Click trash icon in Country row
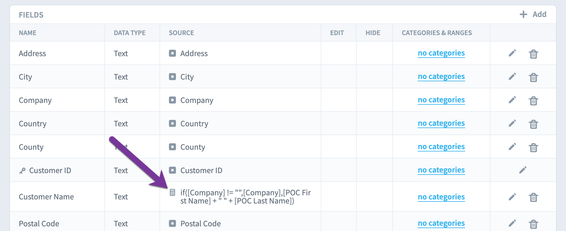Viewport: 566px width, 231px height. (533, 124)
